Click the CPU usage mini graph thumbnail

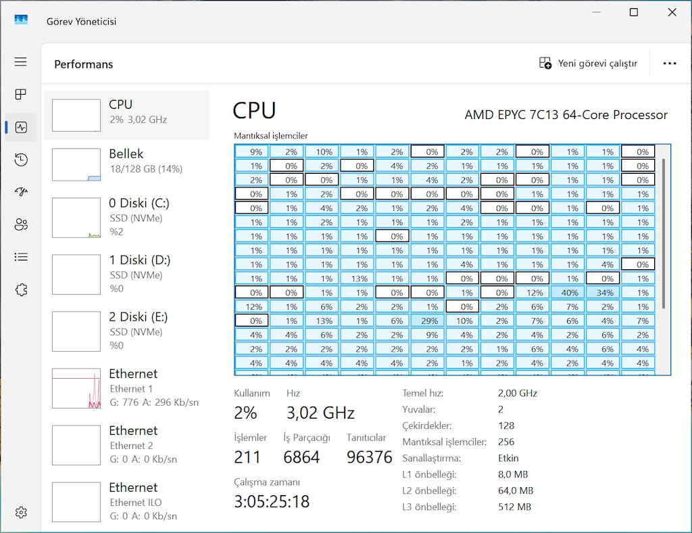tap(76, 115)
